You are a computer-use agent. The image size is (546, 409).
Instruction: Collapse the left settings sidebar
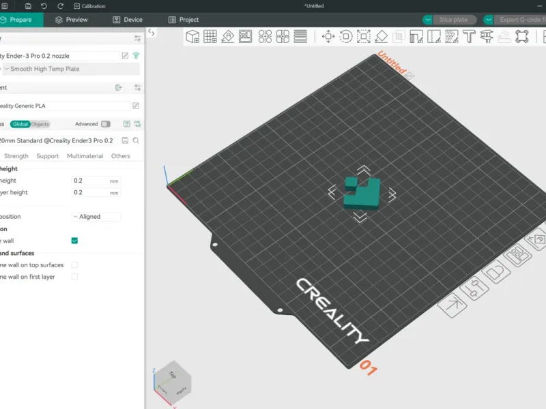pos(152,32)
